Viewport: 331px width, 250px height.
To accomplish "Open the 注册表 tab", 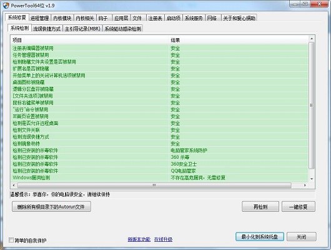I will 155,18.
